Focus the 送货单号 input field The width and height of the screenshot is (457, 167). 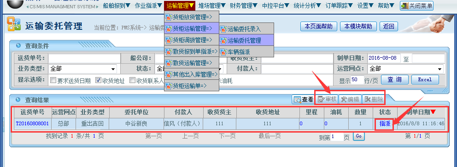pyautogui.click(x=84, y=58)
